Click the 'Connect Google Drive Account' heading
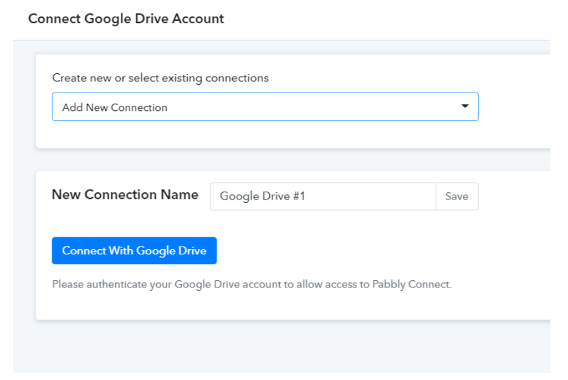568x380 pixels. coord(126,19)
